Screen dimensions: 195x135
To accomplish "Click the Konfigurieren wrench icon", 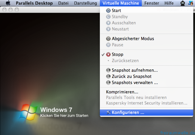I will tap(109, 113).
